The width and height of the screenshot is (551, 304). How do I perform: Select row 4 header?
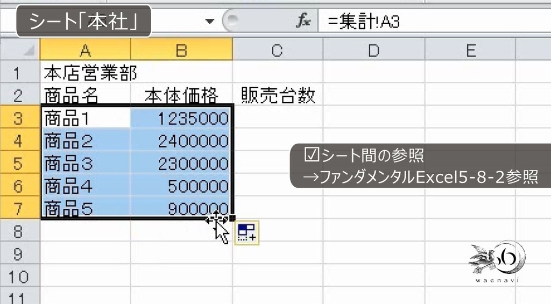[20, 140]
